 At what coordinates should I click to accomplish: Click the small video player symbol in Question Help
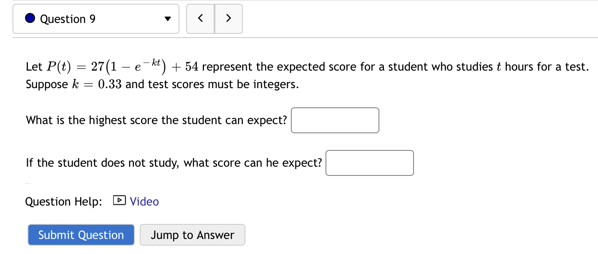(119, 201)
